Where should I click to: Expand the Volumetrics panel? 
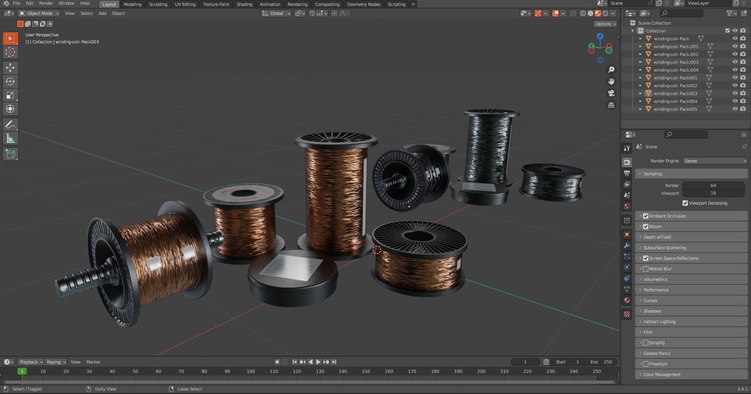[691, 279]
